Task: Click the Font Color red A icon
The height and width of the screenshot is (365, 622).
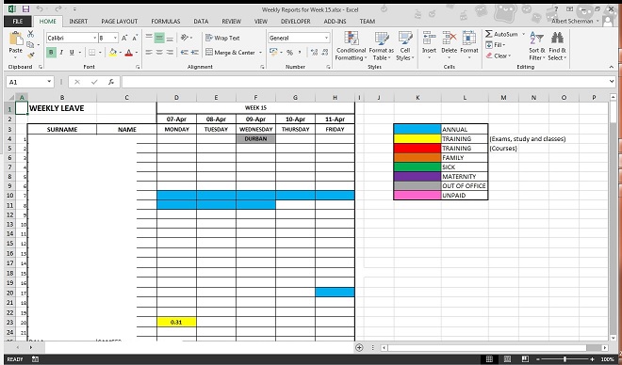Action: pos(129,53)
